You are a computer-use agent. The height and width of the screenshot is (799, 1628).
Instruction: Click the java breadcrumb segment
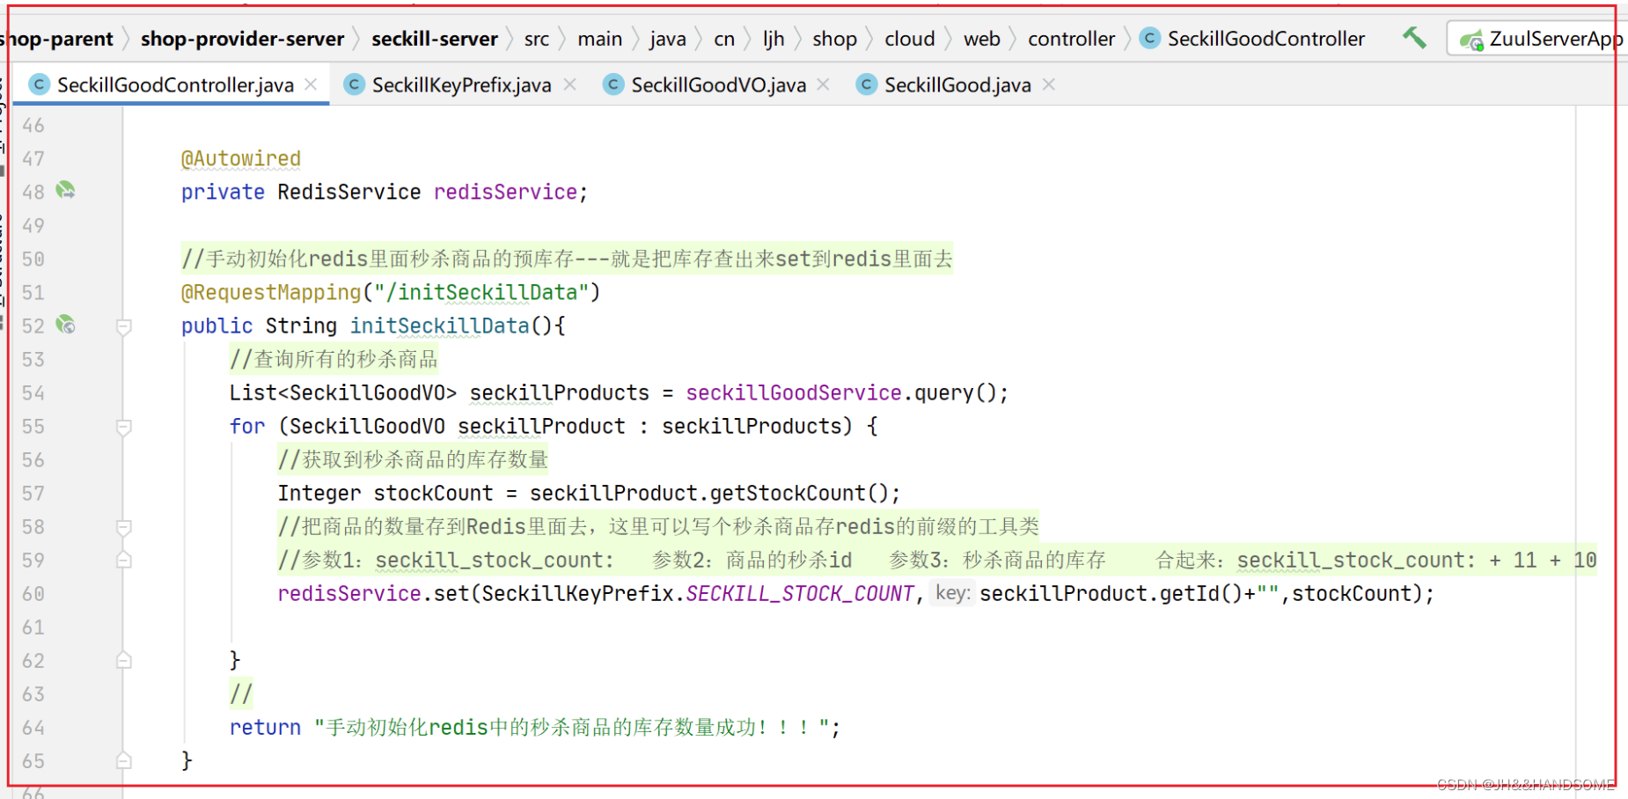(x=668, y=39)
